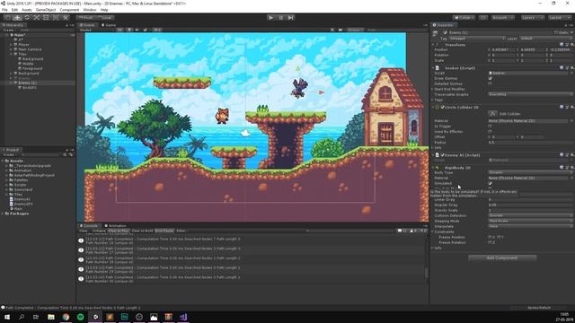The height and width of the screenshot is (323, 575).
Task: Open the Collision Detection dropdown
Action: pos(530,215)
